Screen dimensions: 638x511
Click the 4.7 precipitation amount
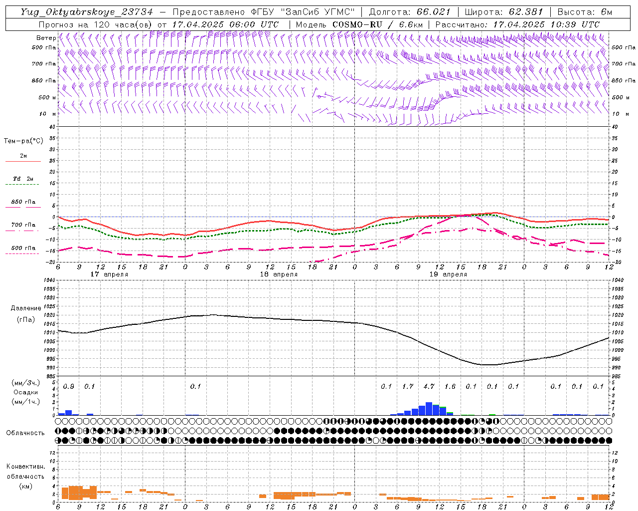(x=429, y=387)
